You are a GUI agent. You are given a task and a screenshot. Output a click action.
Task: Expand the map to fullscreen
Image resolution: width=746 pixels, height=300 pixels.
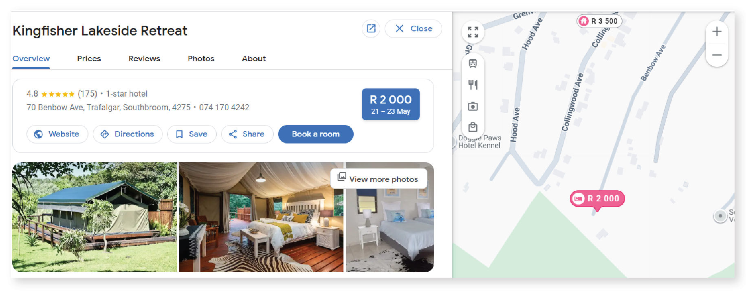pyautogui.click(x=473, y=32)
